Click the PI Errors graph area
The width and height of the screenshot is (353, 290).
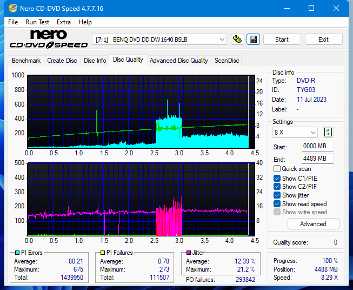coord(141,111)
